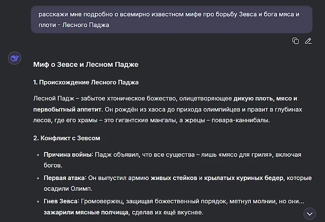Screen dimensions: 325x222
Task: Click the word 'Громовержец'
Action: (x=101, y=201)
